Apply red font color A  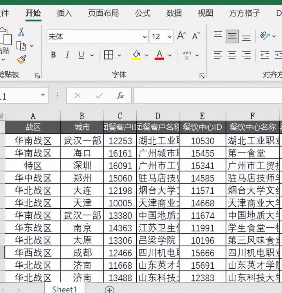pos(159,55)
